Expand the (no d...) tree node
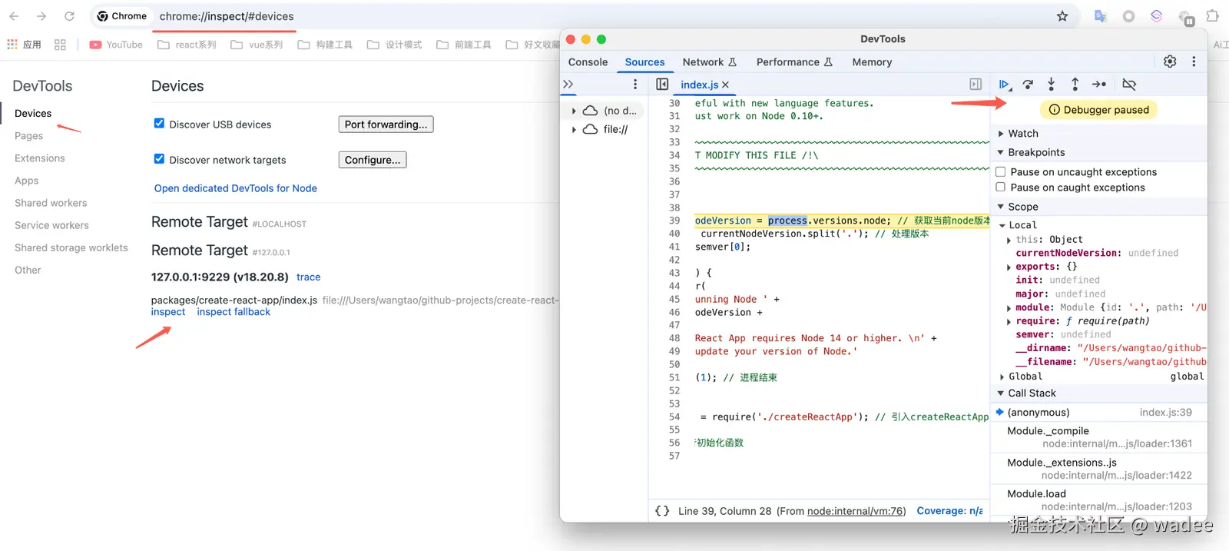The width and height of the screenshot is (1229, 551). pos(574,111)
